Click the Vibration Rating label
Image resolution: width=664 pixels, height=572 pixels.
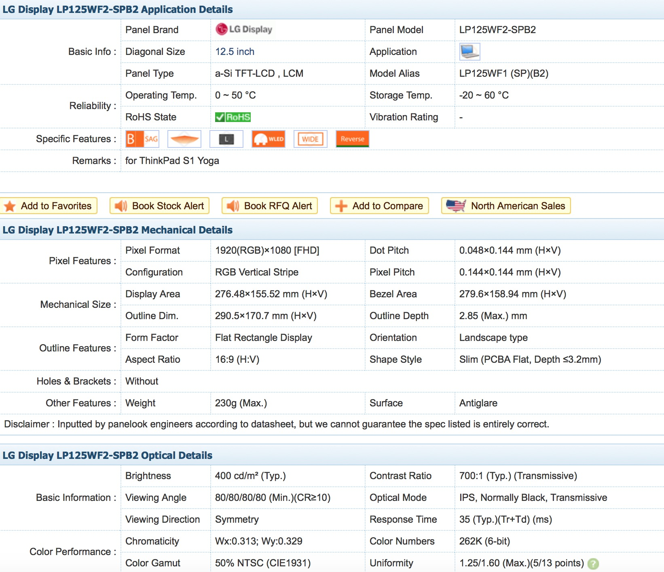[404, 117]
